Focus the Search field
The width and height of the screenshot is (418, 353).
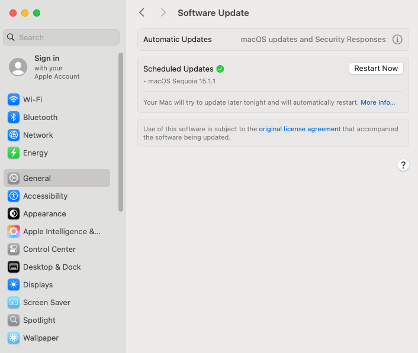(x=62, y=37)
